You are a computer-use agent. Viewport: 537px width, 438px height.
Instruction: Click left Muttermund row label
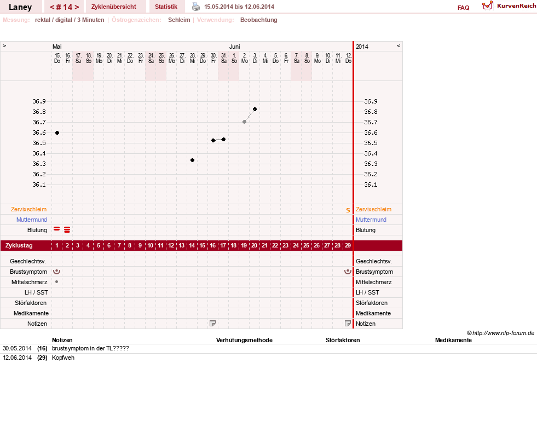32,220
